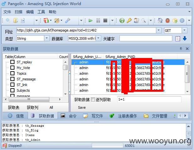Click the 关键字 keyword input field
194x150 pixels.
[x=146, y=38]
